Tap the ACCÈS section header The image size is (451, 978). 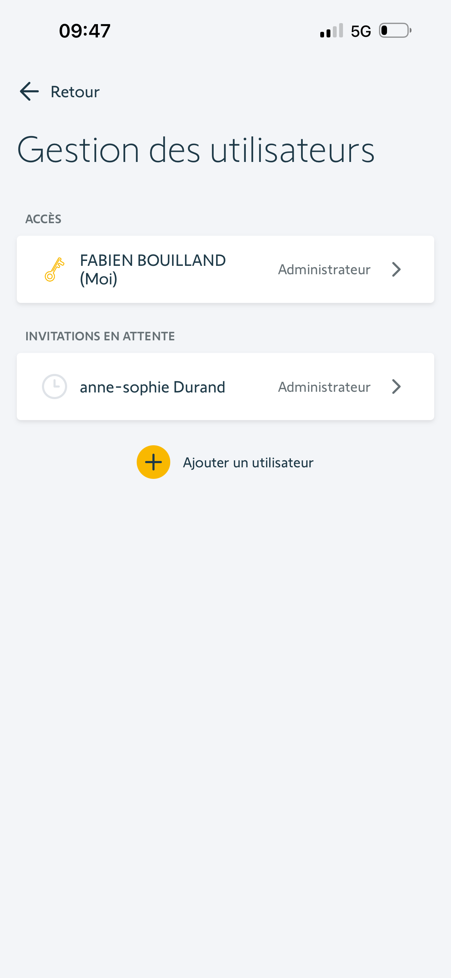pyautogui.click(x=43, y=219)
